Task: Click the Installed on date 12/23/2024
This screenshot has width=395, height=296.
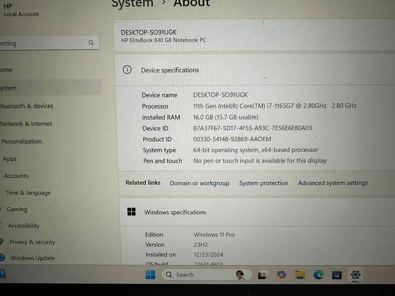Action: 208,255
